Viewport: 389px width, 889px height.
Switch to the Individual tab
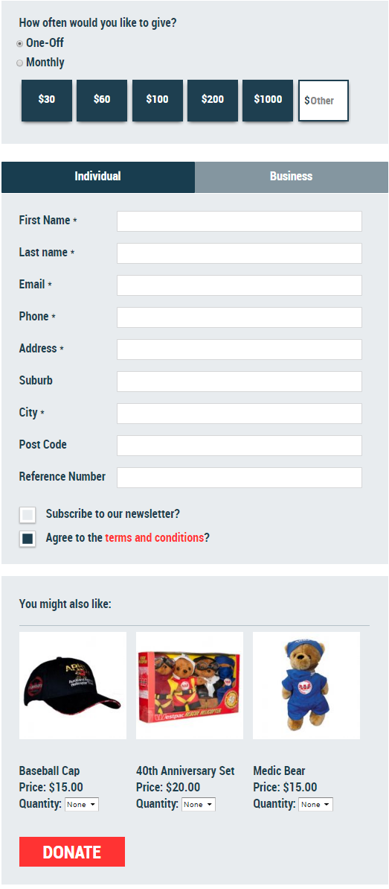point(98,177)
